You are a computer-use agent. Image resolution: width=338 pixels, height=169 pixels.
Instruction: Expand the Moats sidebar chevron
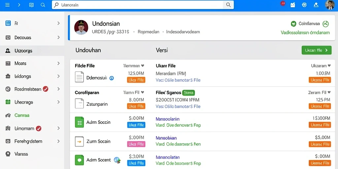point(58,63)
